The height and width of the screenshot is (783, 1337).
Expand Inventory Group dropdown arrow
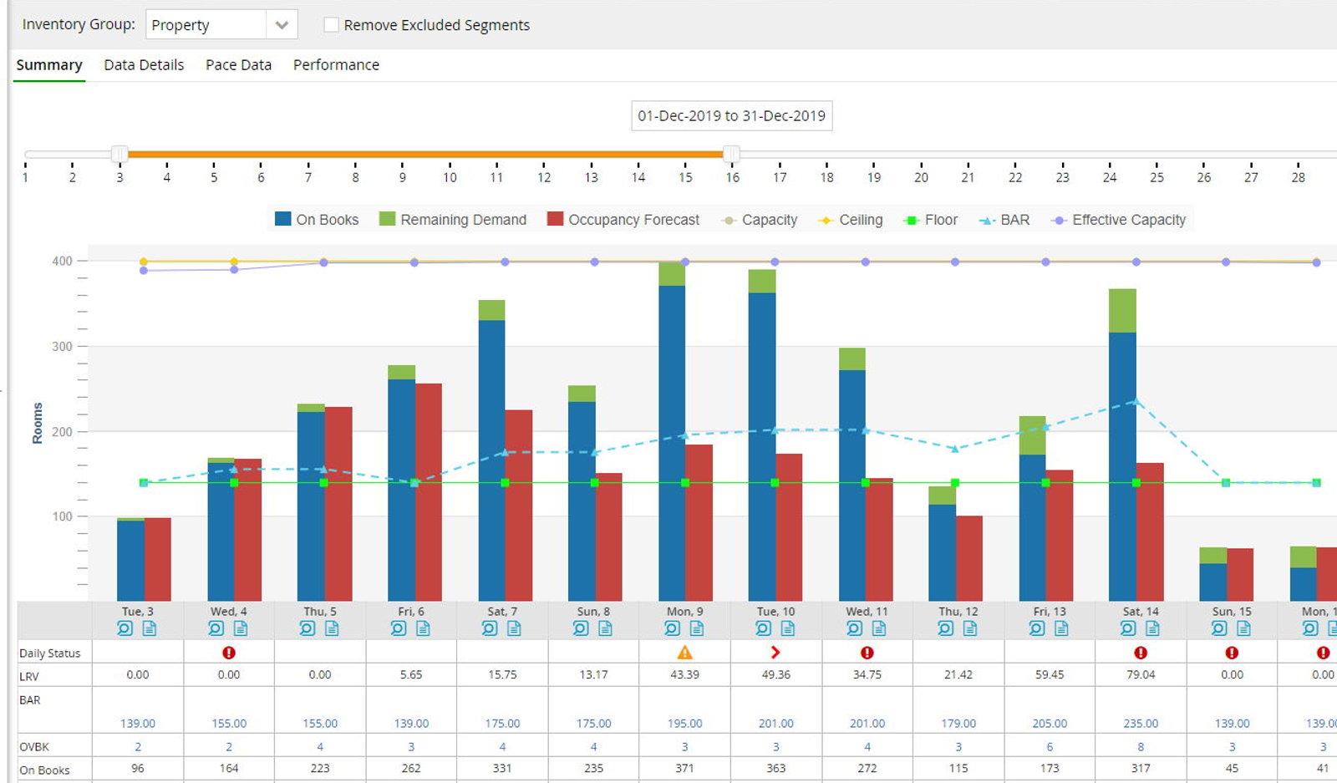point(282,25)
